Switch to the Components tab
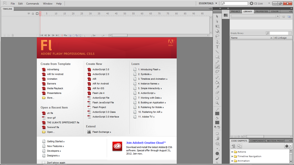The height and width of the screenshot is (165, 294). [258, 141]
